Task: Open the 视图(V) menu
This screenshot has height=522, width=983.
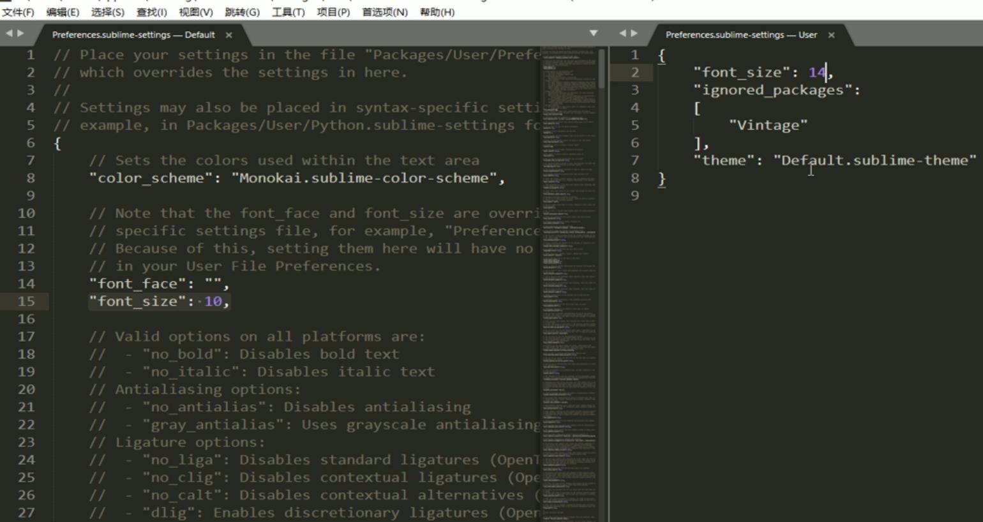Action: (x=196, y=12)
